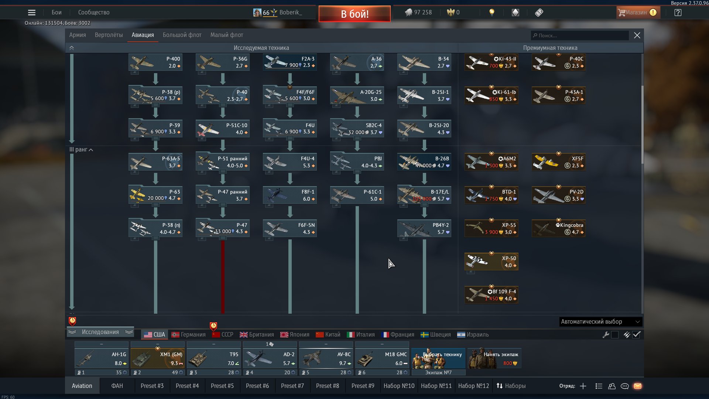This screenshot has height=399, width=709.
Task: Select the Япония nation tab
Action: [x=295, y=335]
